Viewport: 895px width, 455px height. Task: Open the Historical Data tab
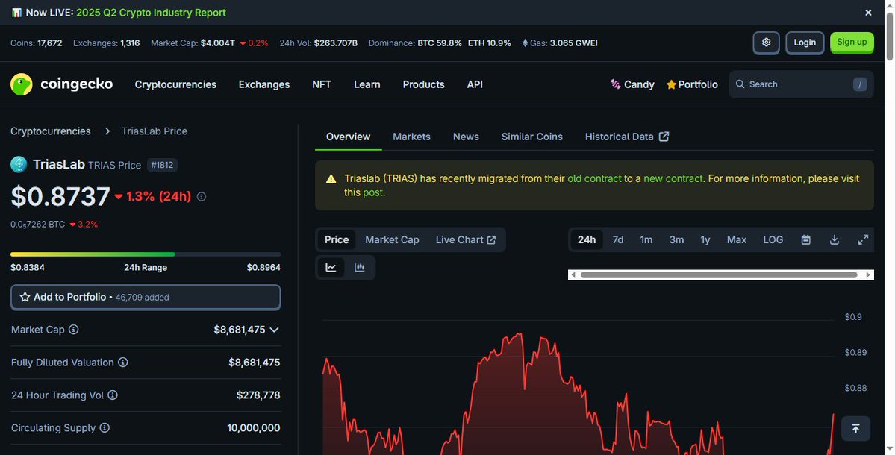tap(627, 136)
